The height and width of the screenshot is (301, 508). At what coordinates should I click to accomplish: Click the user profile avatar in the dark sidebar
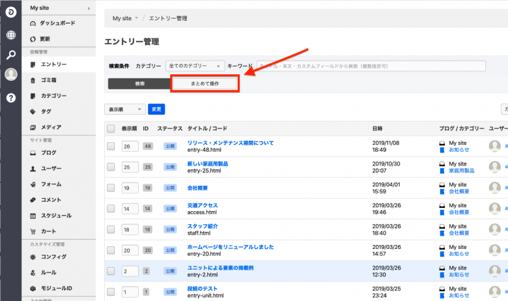10,74
